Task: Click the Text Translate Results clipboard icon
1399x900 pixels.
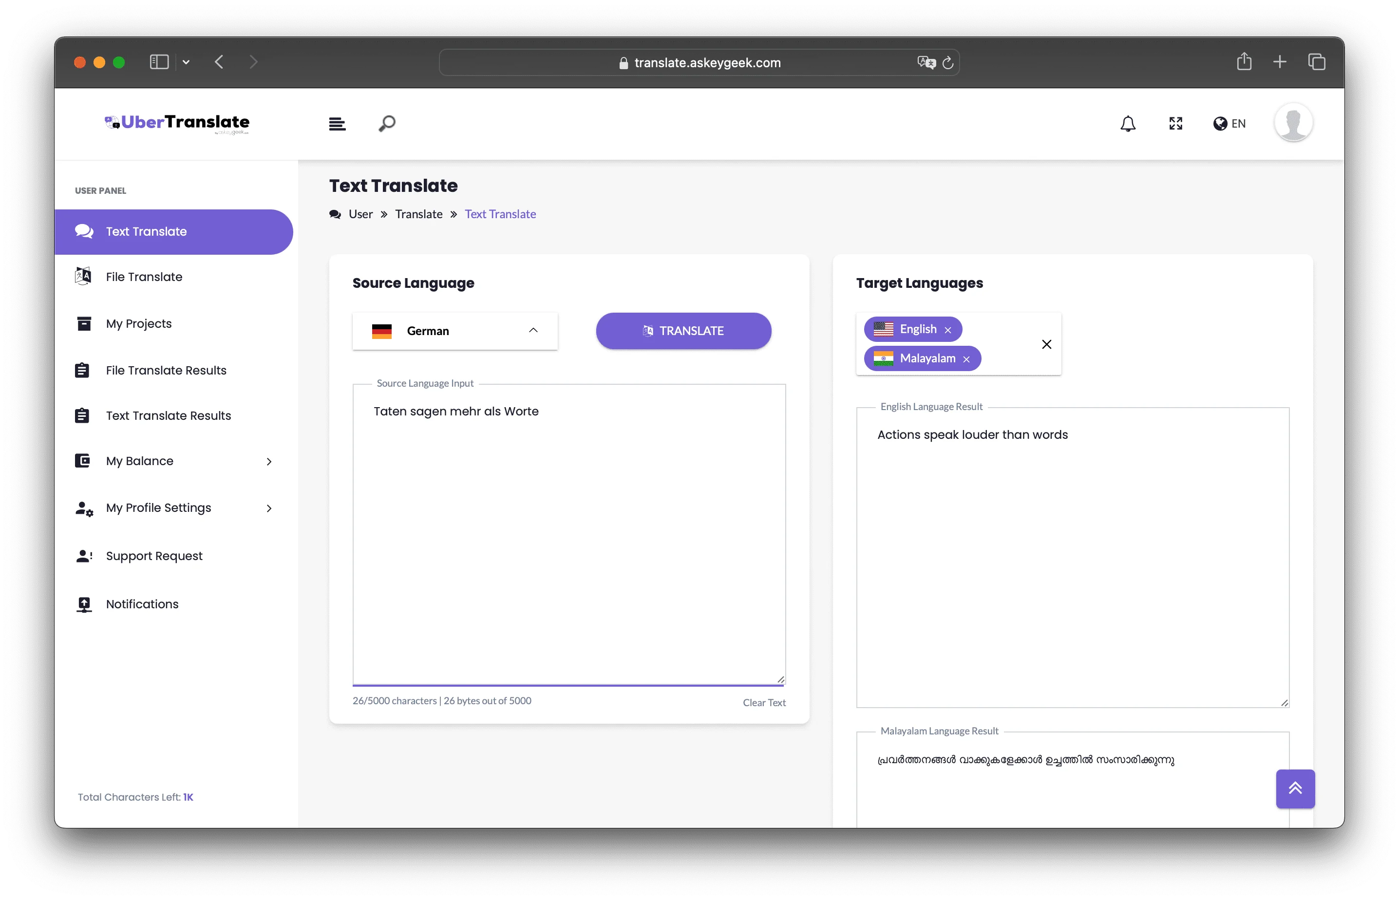Action: (82, 415)
